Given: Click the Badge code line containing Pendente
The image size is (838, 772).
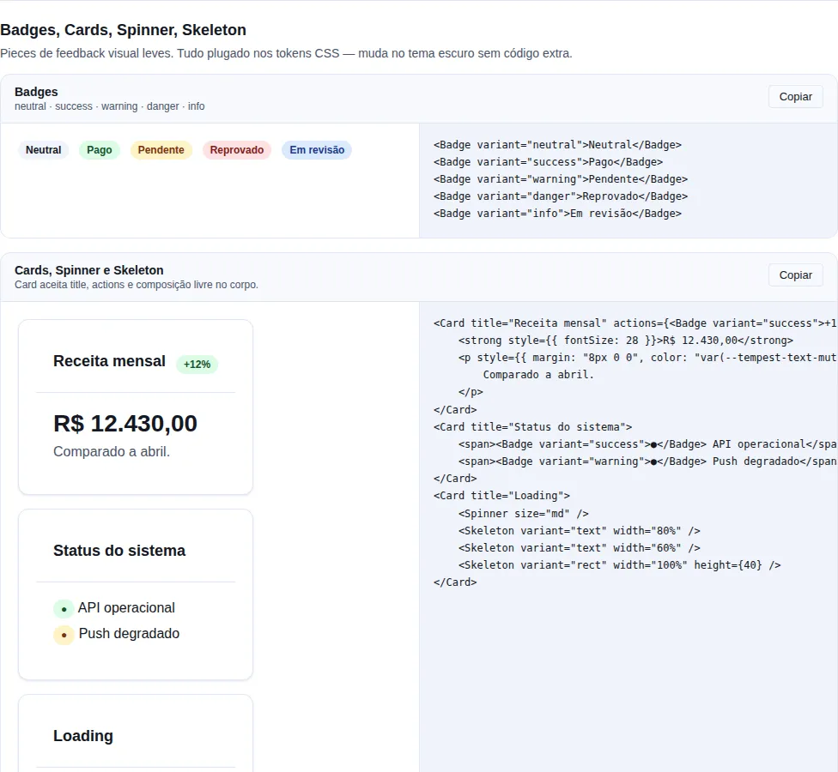Looking at the screenshot, I should 561,179.
